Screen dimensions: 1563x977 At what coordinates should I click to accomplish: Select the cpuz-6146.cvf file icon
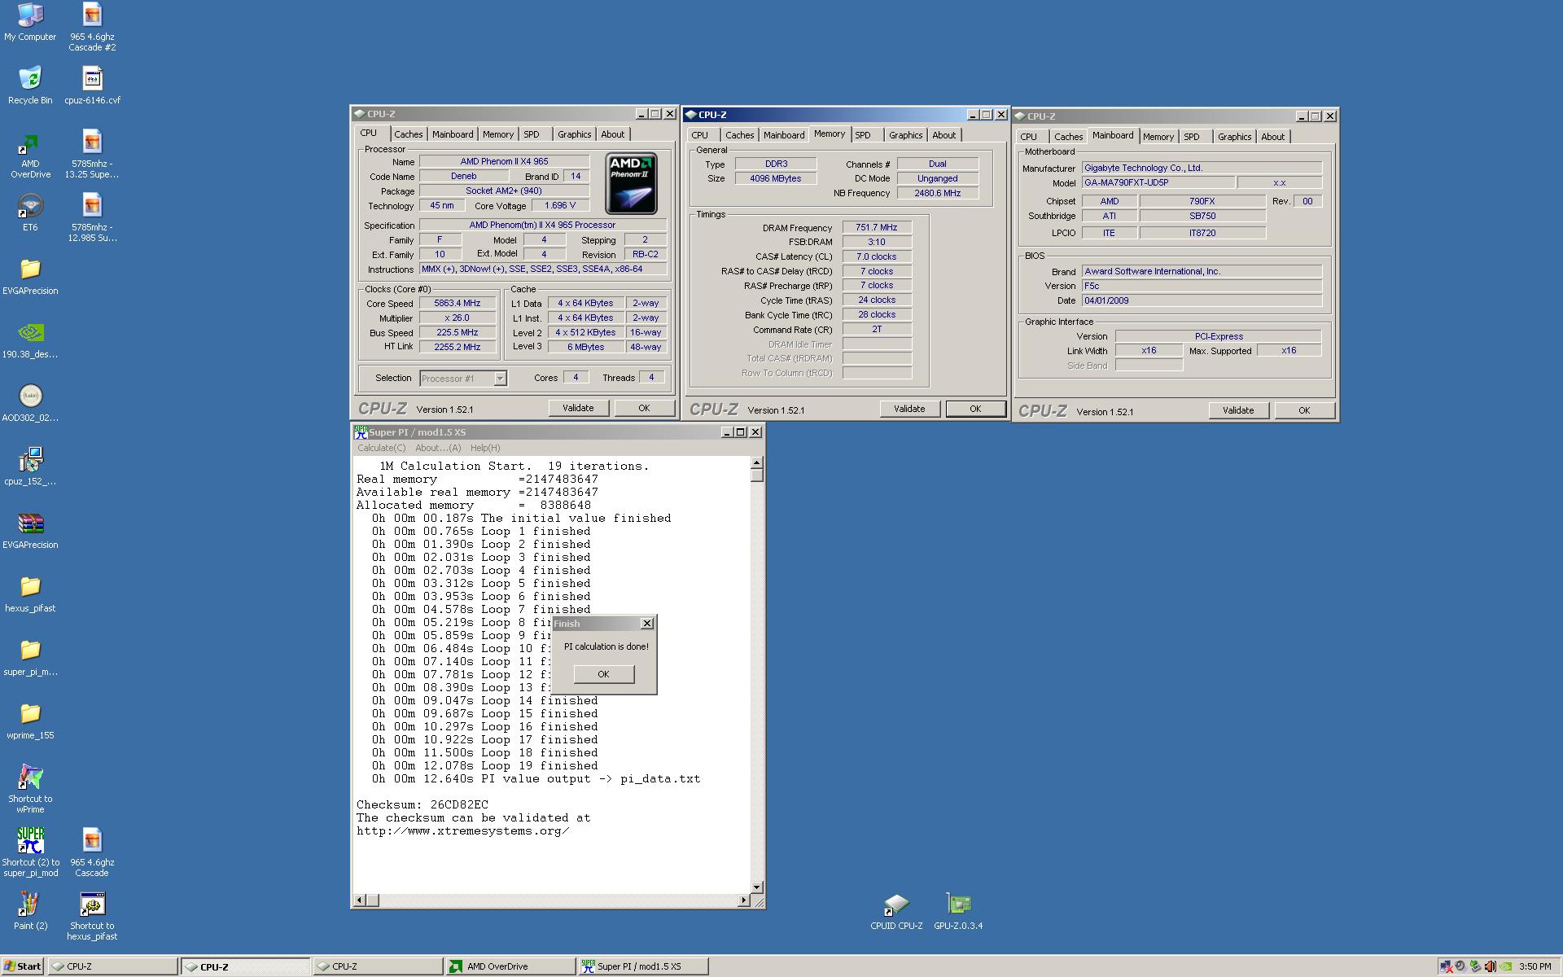(x=92, y=85)
